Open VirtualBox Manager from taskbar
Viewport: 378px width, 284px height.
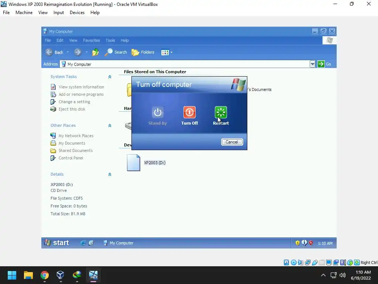[x=61, y=275]
